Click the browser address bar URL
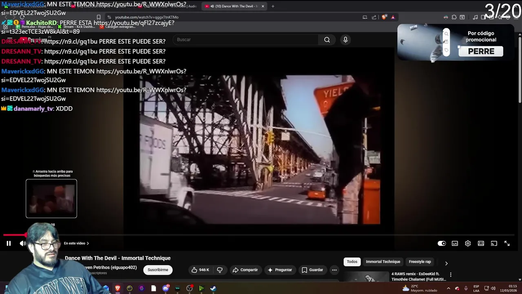 point(147,17)
